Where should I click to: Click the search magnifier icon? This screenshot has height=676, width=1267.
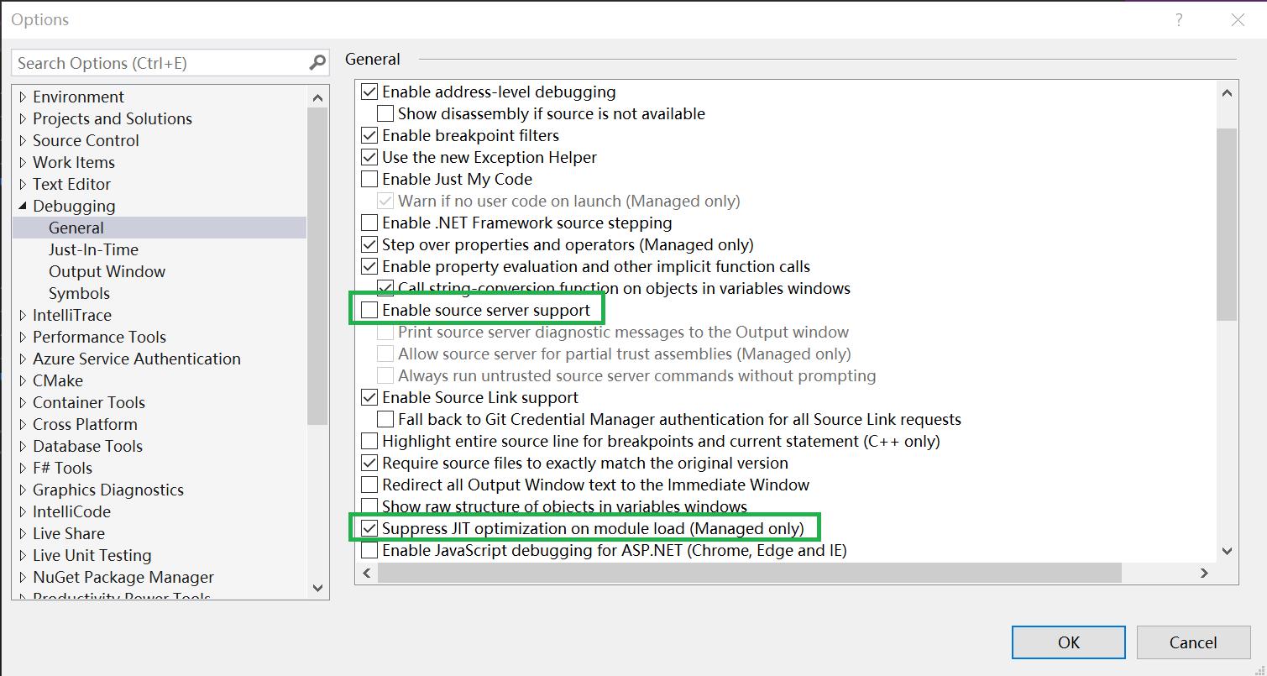317,63
